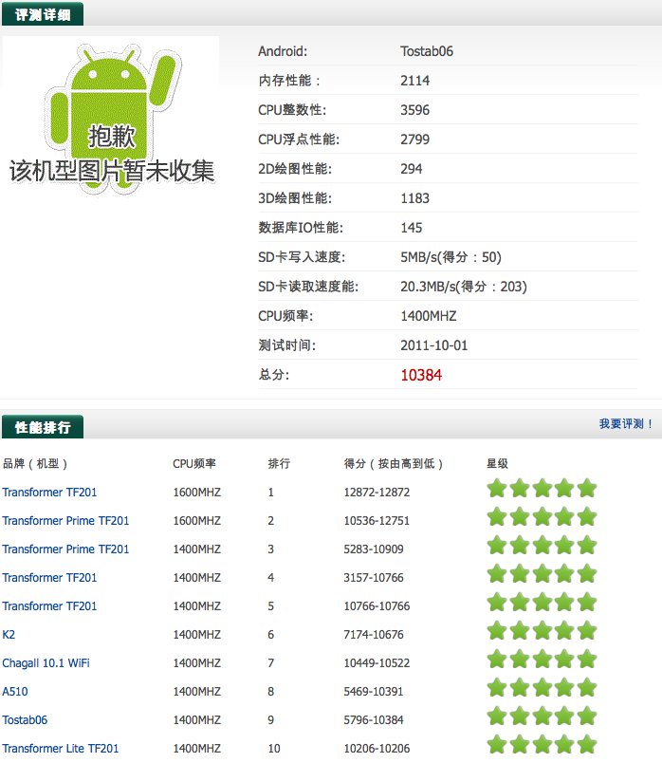The height and width of the screenshot is (763, 662).
Task: Open the Chagall 10.1 WiFi link
Action: pos(46,663)
